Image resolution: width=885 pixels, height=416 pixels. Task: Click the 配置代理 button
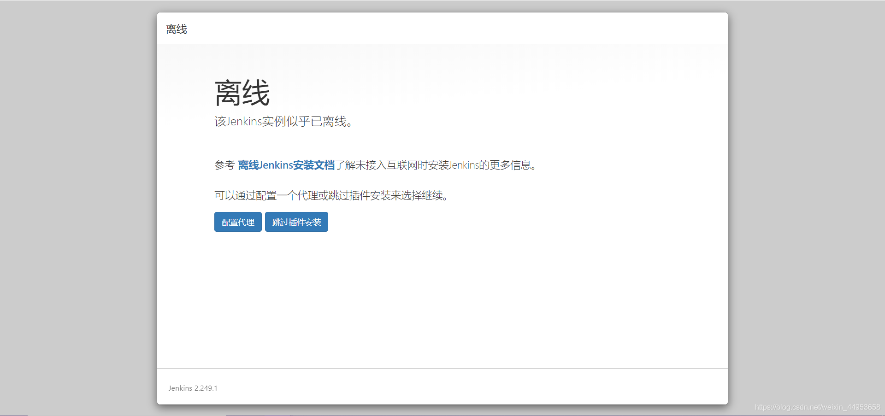[238, 222]
